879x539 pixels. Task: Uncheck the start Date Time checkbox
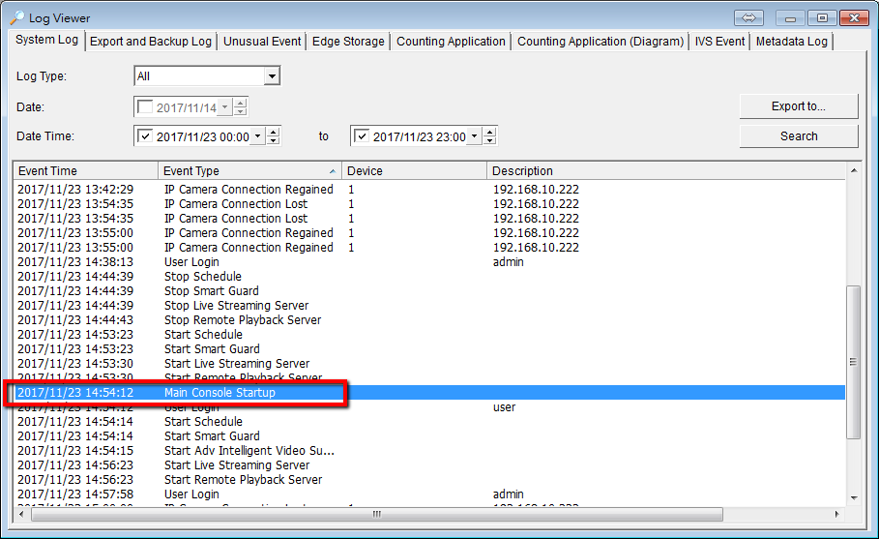coord(146,136)
